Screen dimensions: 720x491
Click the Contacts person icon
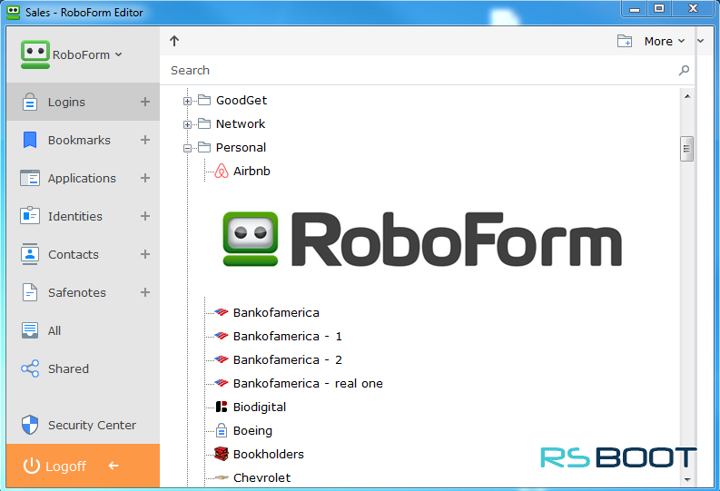30,254
